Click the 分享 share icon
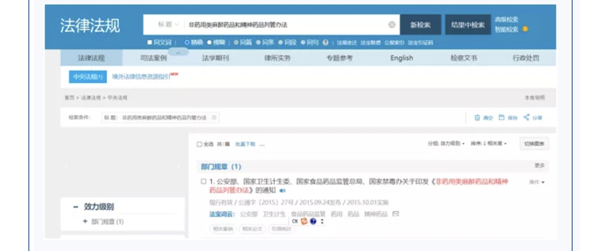Screen dimensions: 601x251 526,118
